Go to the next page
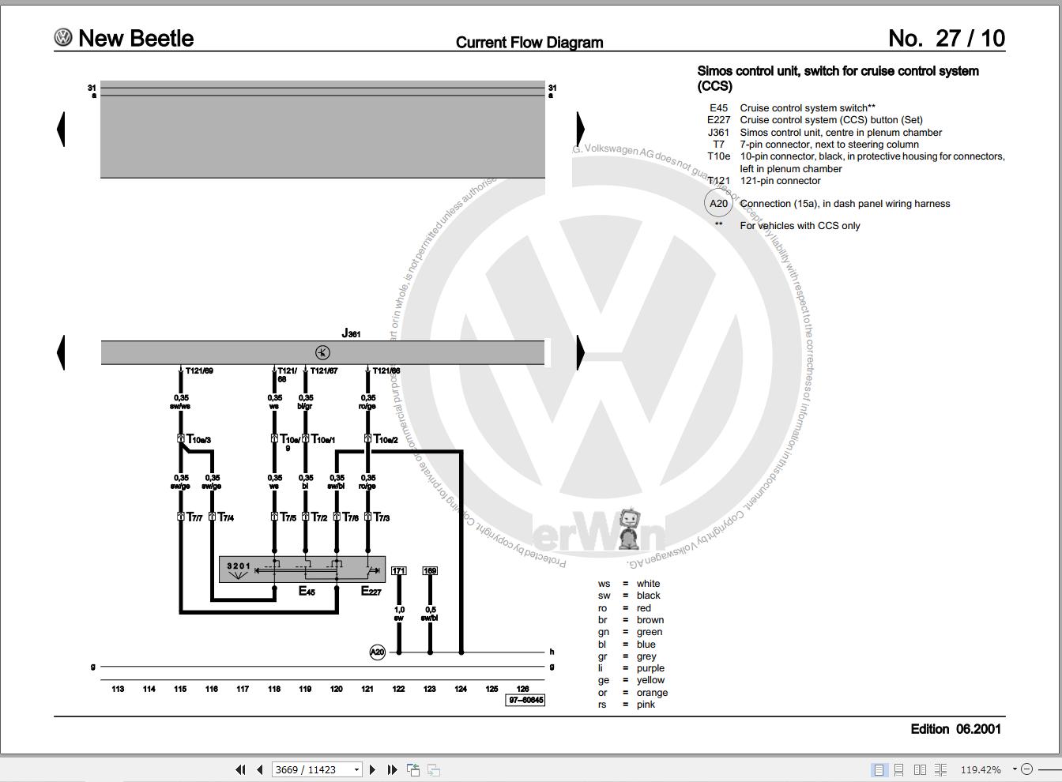 (x=373, y=769)
